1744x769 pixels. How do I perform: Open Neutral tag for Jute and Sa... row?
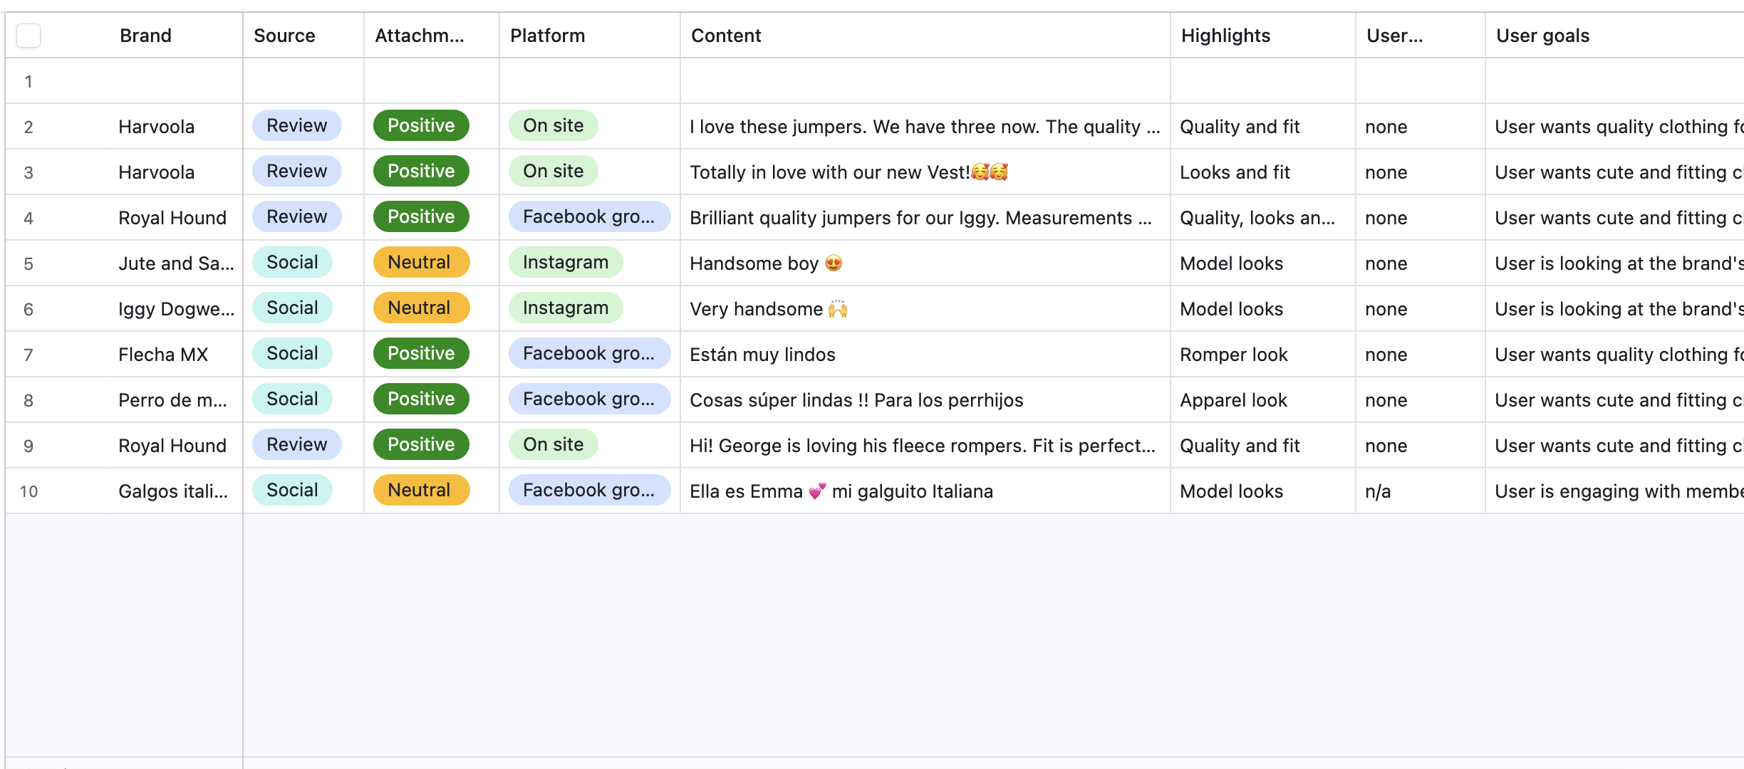coord(420,263)
